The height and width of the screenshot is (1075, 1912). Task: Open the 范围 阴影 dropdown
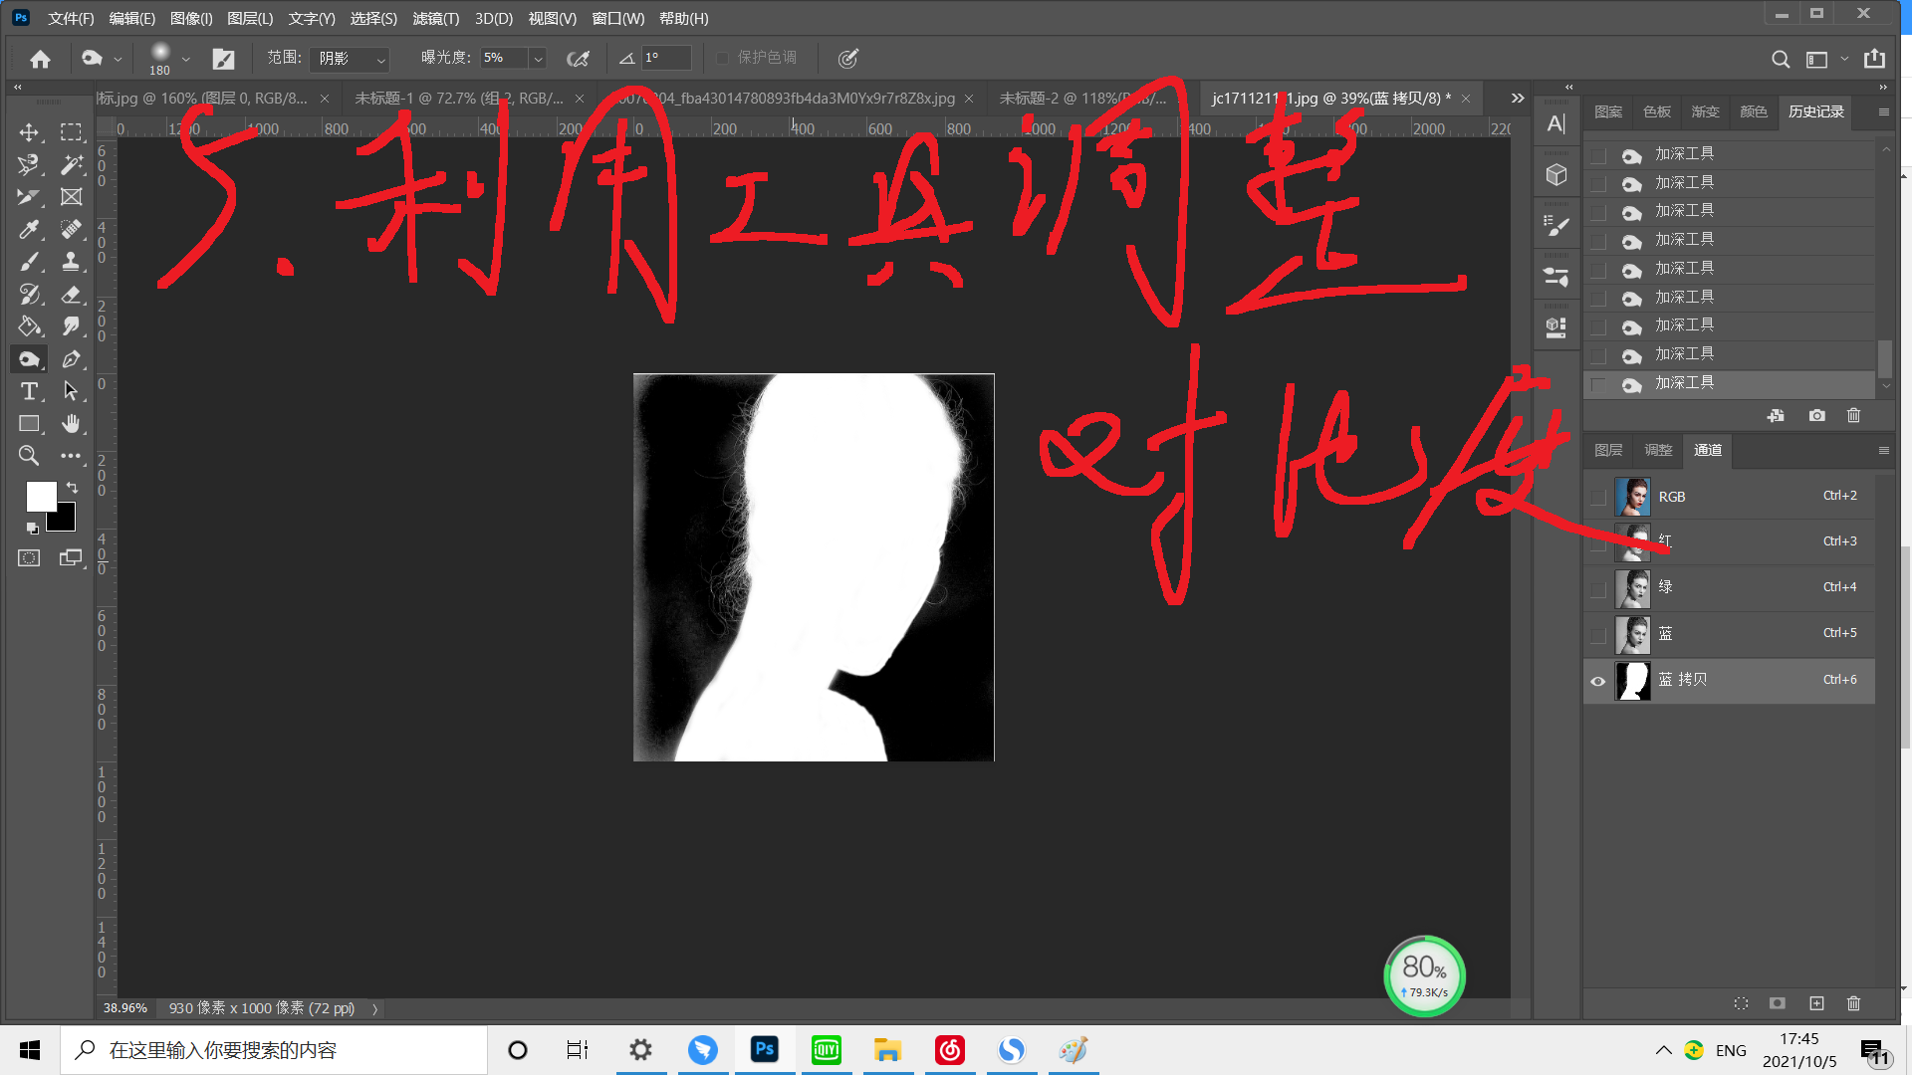point(349,59)
